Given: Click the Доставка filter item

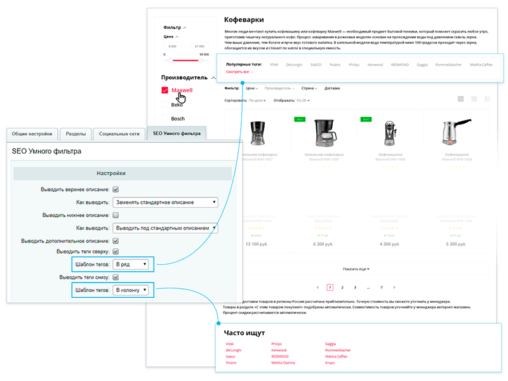Looking at the screenshot, I should pyautogui.click(x=332, y=88).
